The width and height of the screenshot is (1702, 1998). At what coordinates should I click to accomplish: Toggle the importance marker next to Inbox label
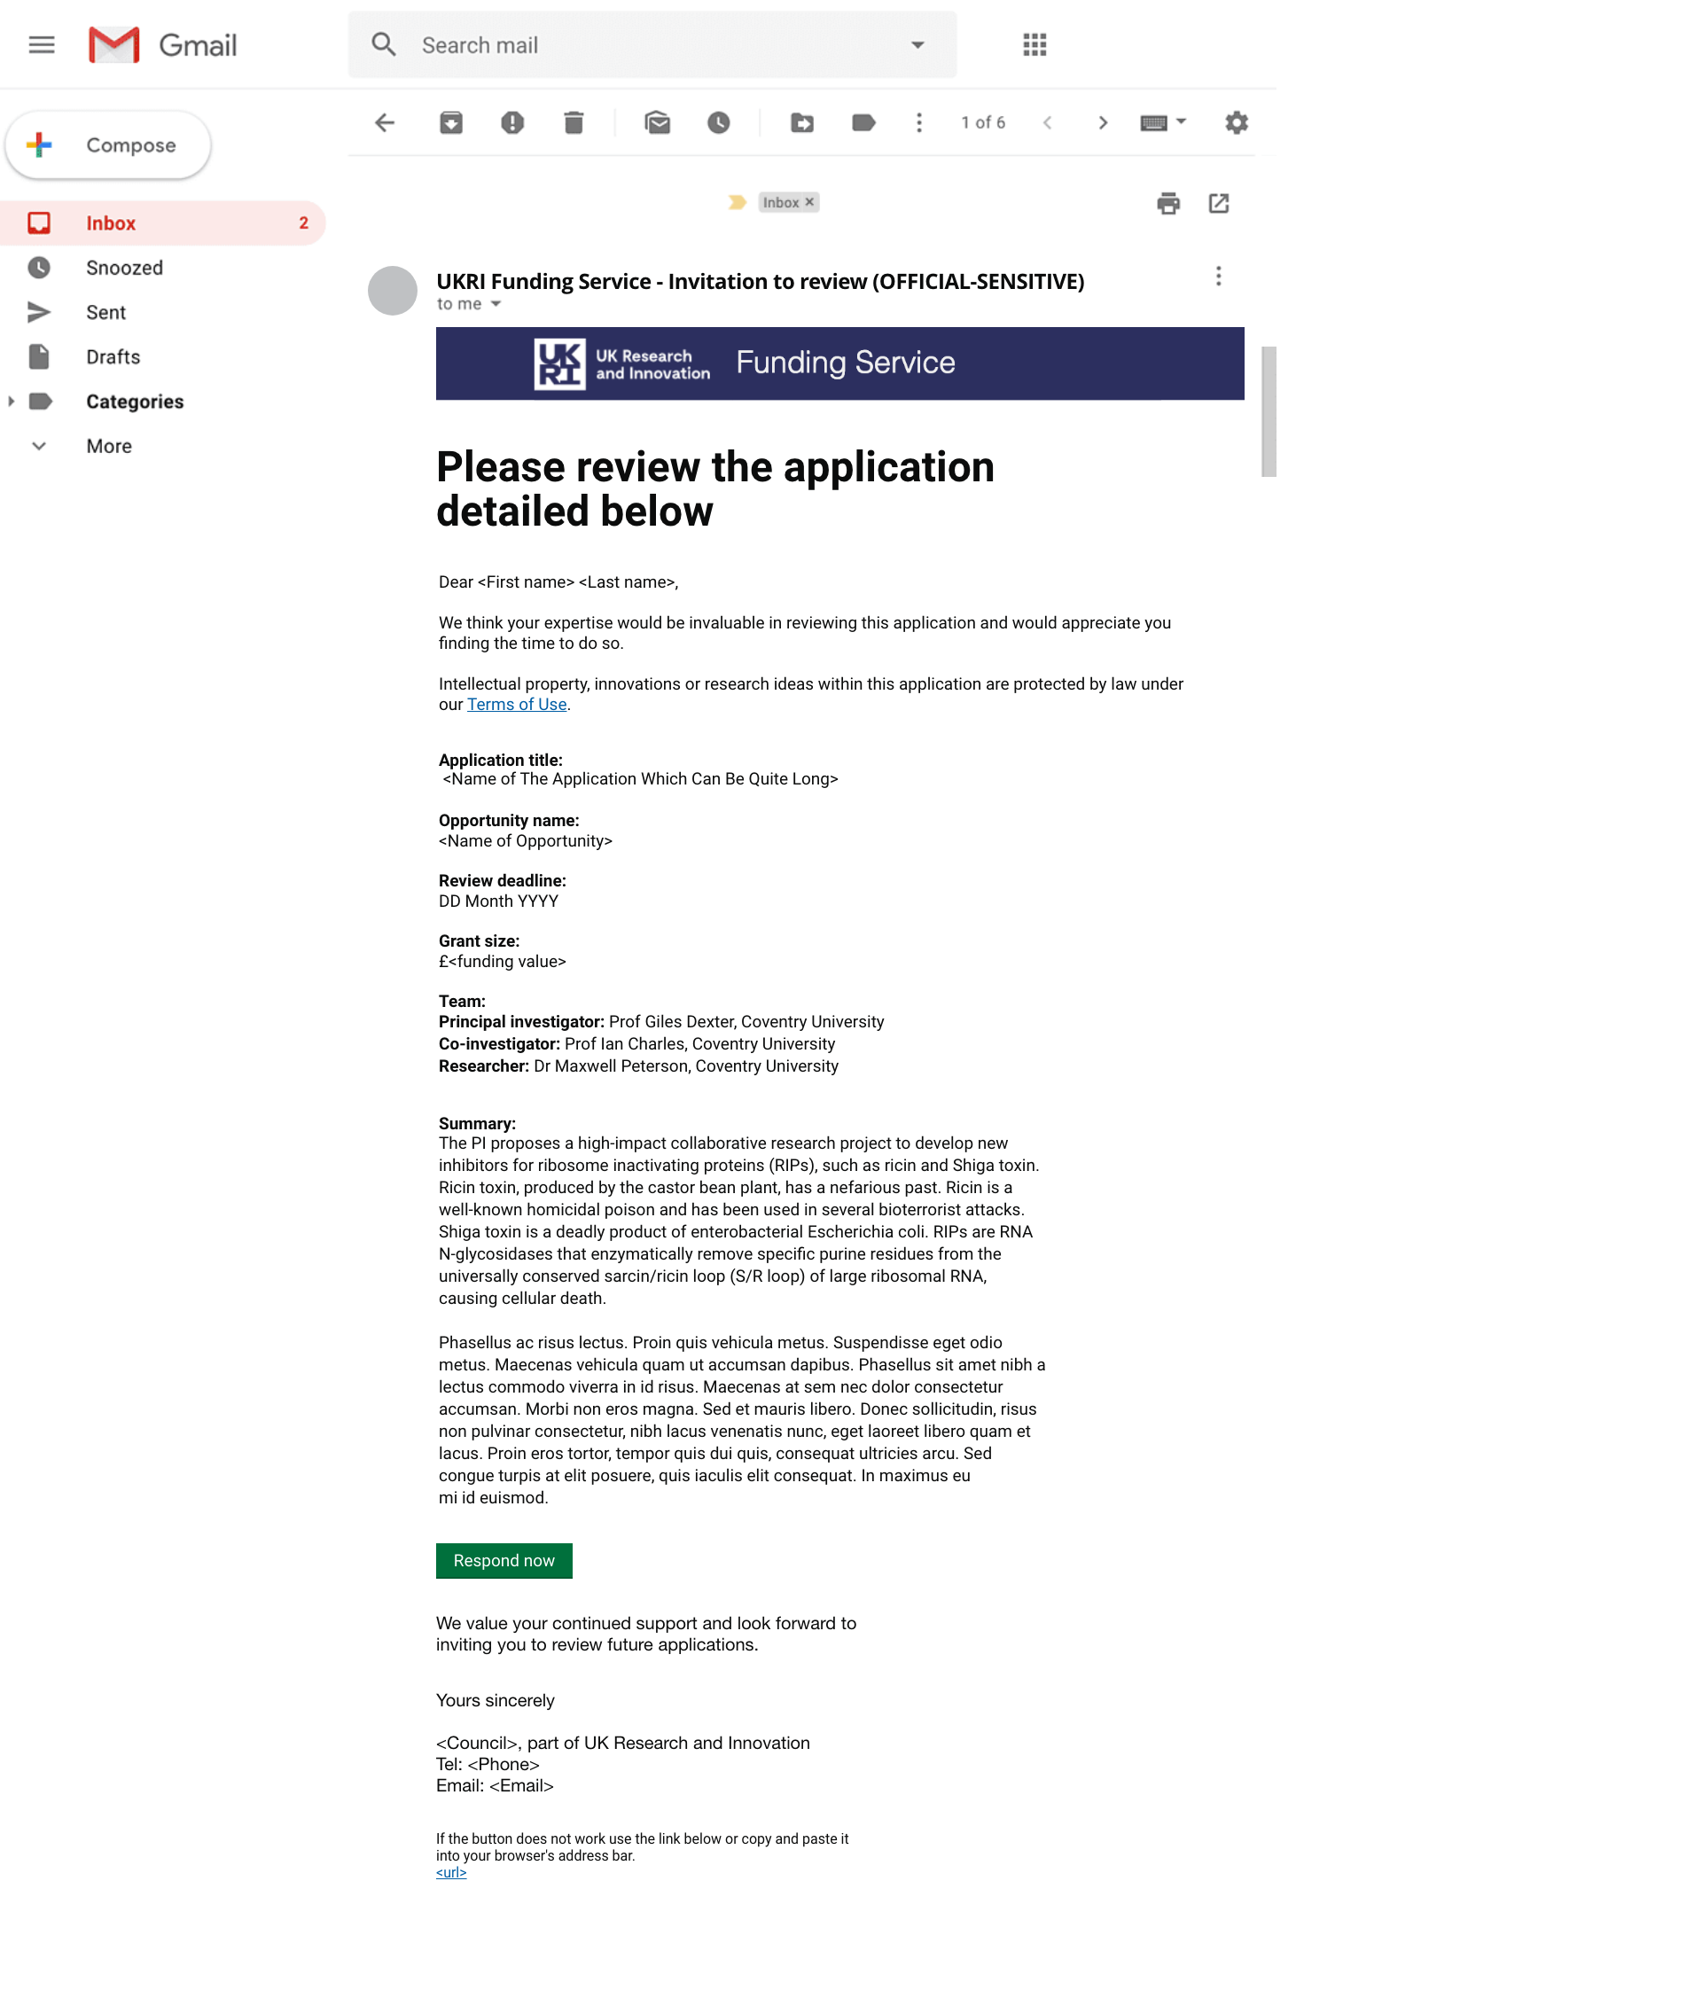click(x=737, y=202)
